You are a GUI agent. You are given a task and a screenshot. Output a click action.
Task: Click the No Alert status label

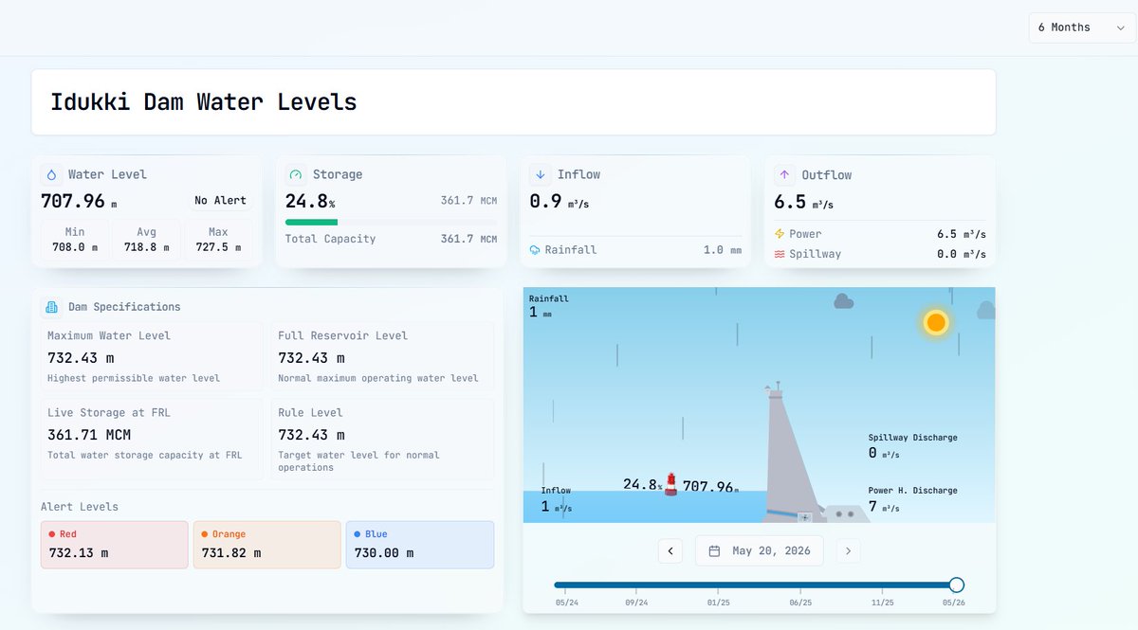coord(220,201)
